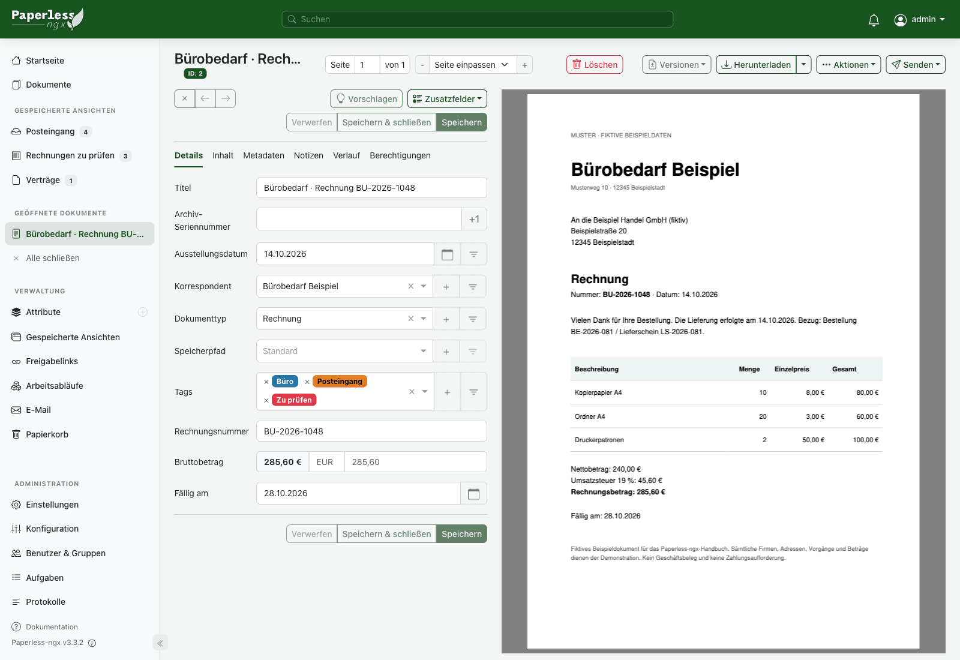Click the Vorschlagen button

point(367,98)
